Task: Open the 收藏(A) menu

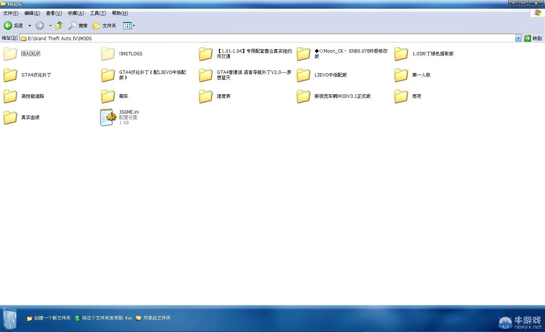Action: click(x=76, y=13)
